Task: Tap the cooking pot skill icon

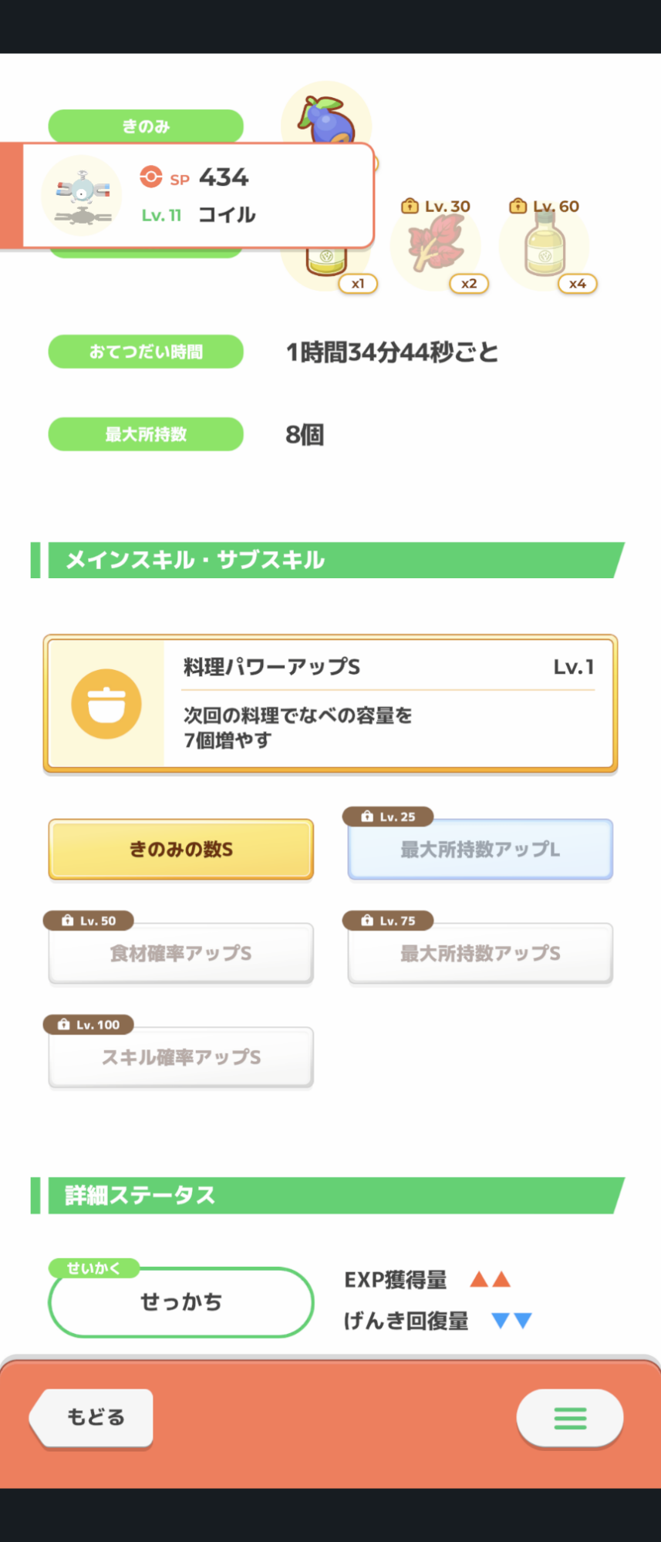Action: point(106,703)
